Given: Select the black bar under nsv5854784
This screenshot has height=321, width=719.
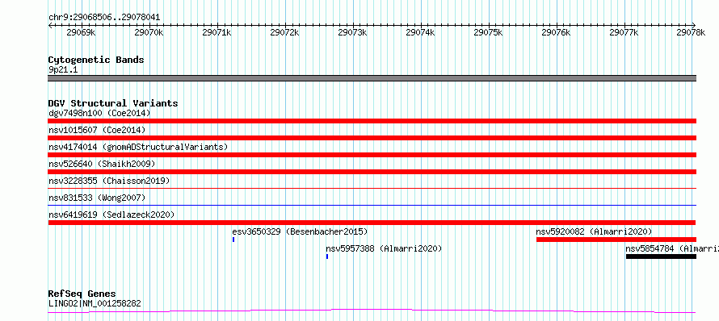Looking at the screenshot, I should [x=661, y=256].
